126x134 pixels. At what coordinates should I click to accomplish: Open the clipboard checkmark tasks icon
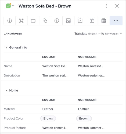pos(80,21)
